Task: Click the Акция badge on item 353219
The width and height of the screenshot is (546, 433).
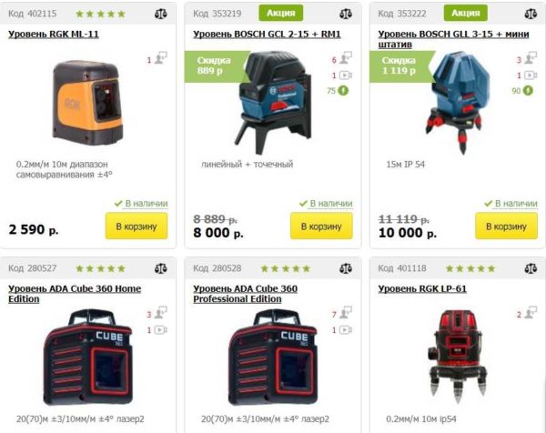Action: click(280, 14)
